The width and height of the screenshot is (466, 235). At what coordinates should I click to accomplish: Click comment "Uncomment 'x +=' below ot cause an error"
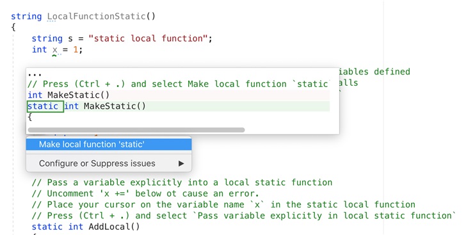click(x=145, y=193)
